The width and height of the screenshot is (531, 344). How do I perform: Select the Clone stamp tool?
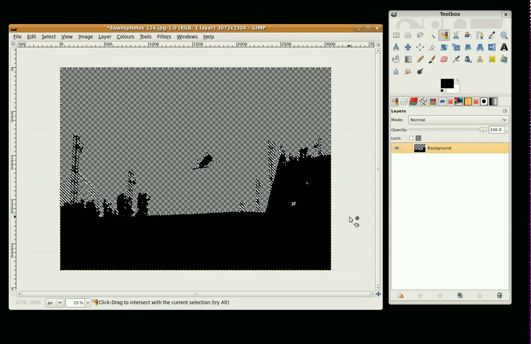pyautogui.click(x=480, y=59)
